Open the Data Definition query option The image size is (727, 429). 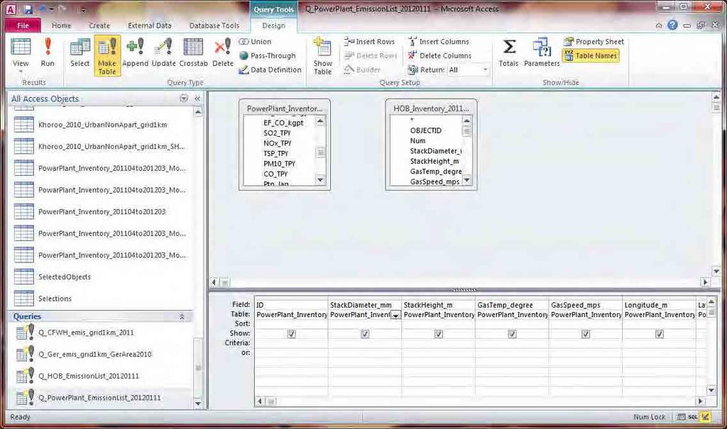click(270, 69)
